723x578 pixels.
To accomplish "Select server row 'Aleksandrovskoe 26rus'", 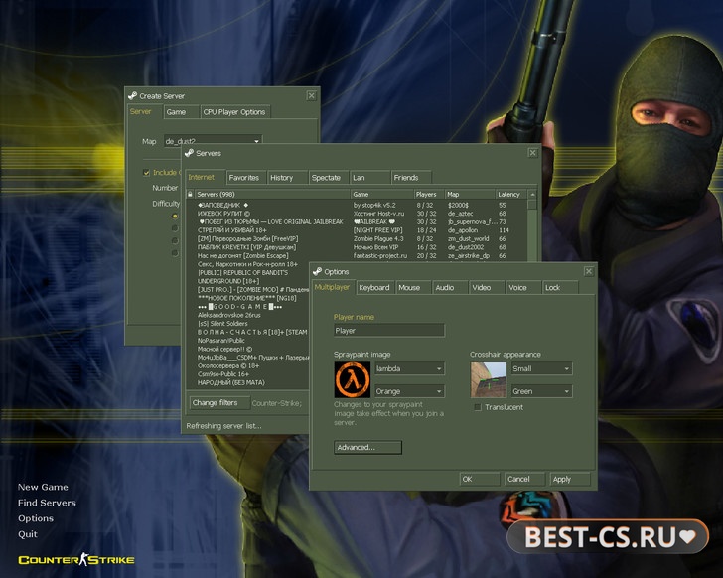I will (248, 315).
